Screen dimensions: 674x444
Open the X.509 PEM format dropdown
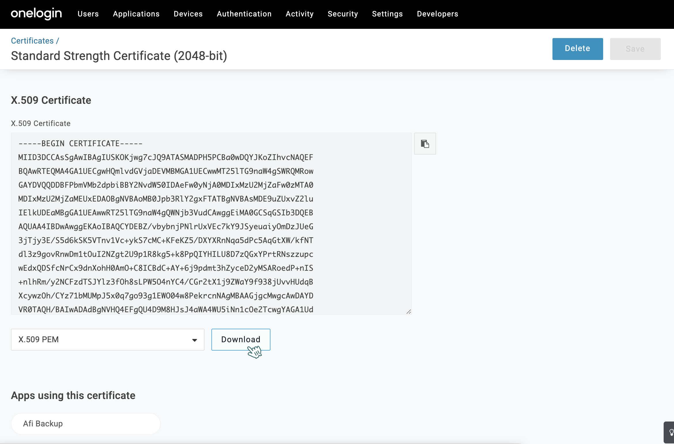pyautogui.click(x=108, y=339)
